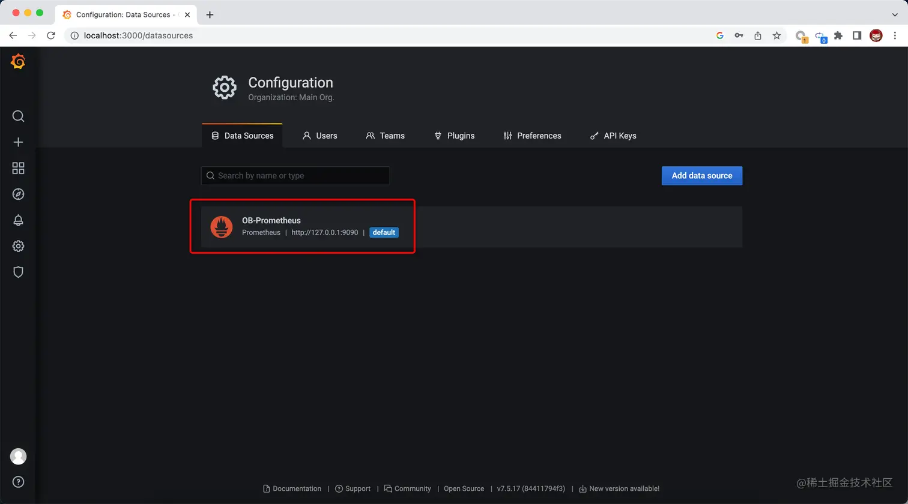Open the OB-Prometheus data source
Screen dimensions: 908x504
click(471, 227)
